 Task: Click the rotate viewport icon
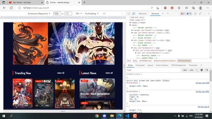click(104, 14)
